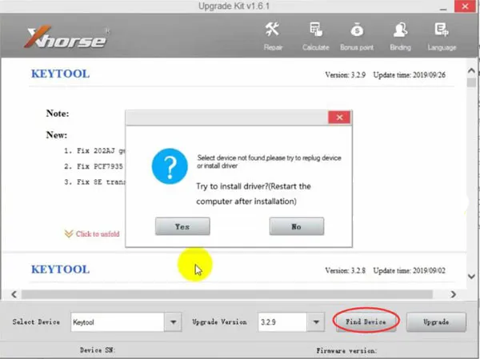Click the 'Firmware version:' label
480x359 pixels.
click(x=347, y=351)
